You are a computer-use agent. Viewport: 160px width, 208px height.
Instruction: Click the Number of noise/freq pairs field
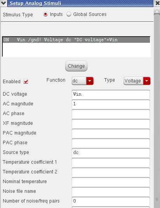pos(111,201)
